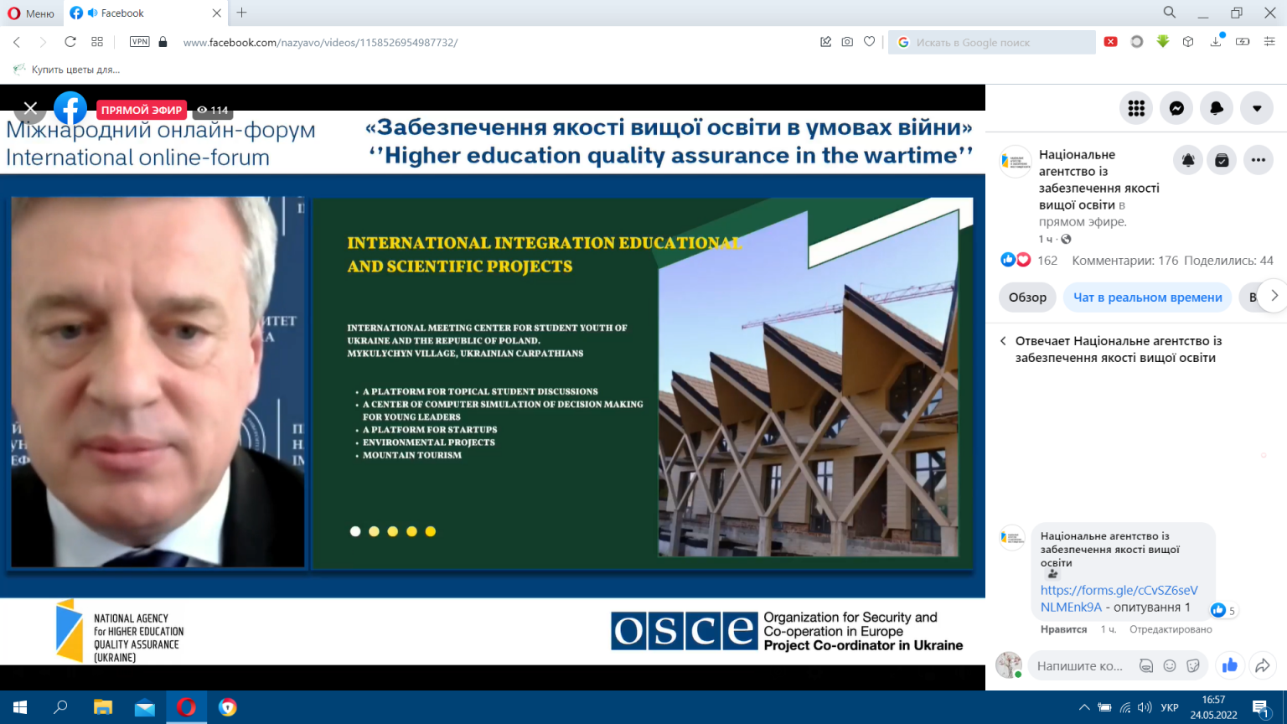Close the live video viewer
This screenshot has width=1287, height=724.
30,108
